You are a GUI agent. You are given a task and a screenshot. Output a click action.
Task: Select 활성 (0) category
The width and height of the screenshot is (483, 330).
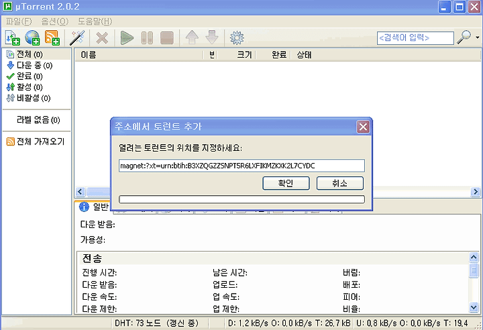[x=25, y=87]
